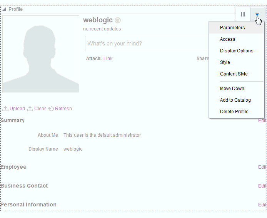
Task: Click the Upload photo icon
Action: (5, 109)
